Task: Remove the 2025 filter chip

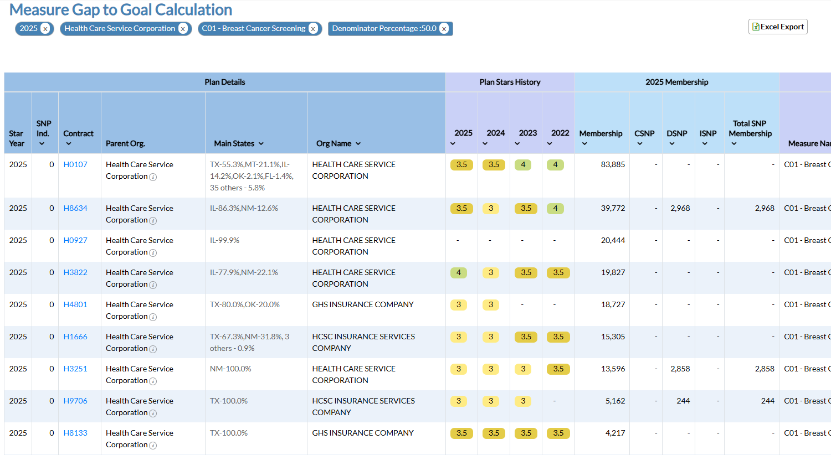Action: click(x=45, y=29)
